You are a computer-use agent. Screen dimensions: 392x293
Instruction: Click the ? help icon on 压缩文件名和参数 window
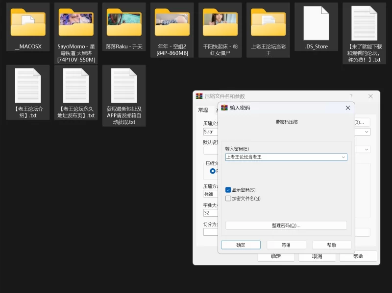(x=351, y=96)
